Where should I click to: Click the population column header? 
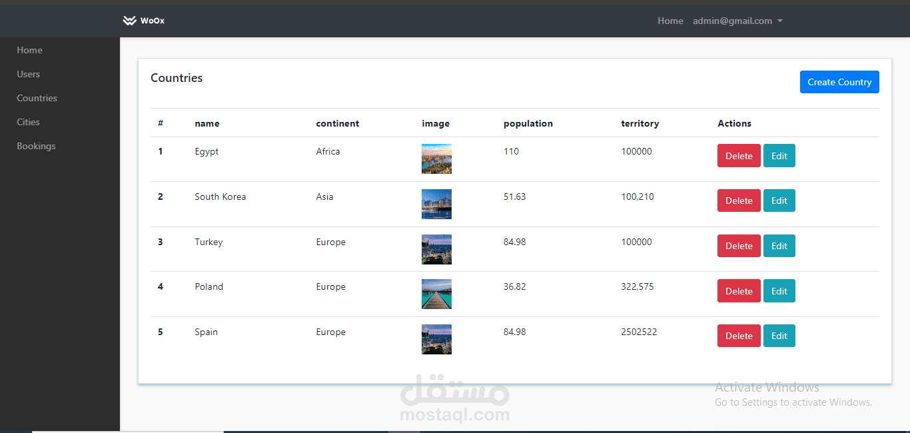point(528,123)
